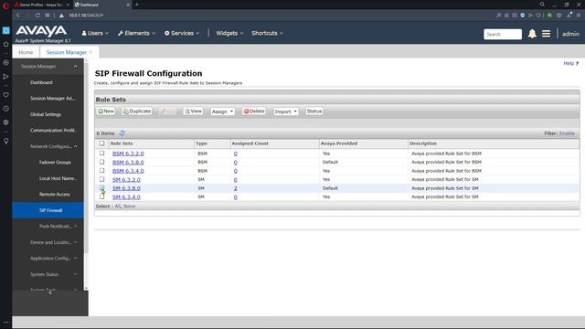
Task: Open Dashboard in the sidebar
Action: point(41,82)
